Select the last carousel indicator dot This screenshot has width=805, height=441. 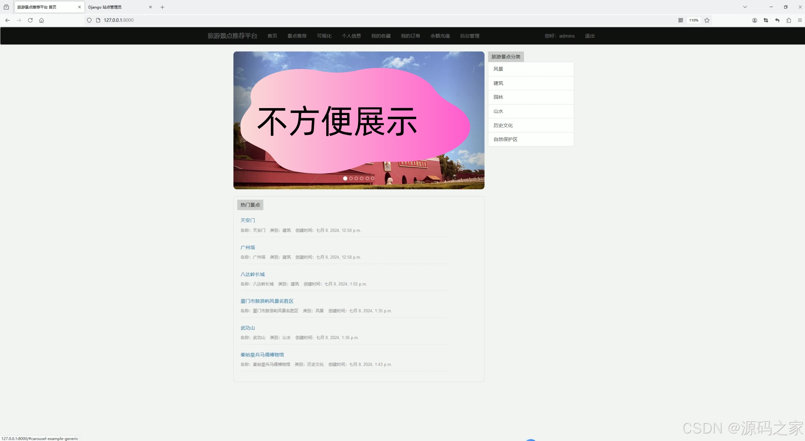[372, 178]
